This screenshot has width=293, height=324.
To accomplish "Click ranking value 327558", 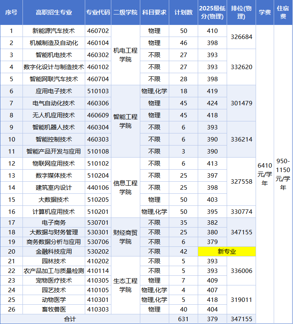I will point(241,182).
